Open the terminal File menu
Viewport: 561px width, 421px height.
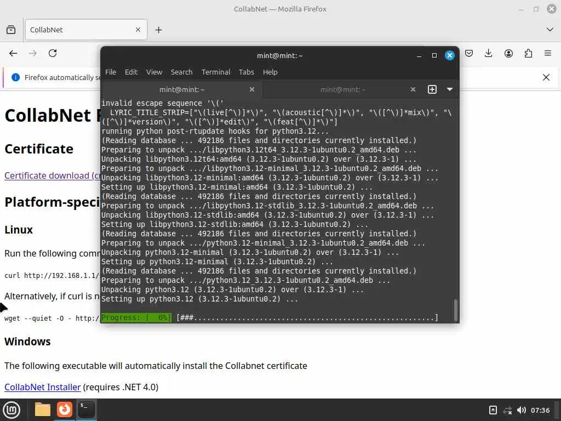(x=111, y=72)
